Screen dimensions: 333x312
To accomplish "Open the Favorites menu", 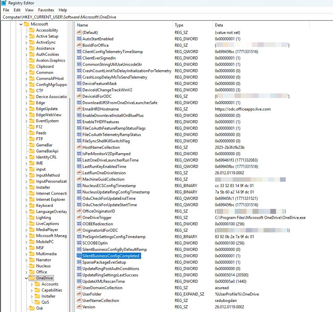I will tap(46, 10).
